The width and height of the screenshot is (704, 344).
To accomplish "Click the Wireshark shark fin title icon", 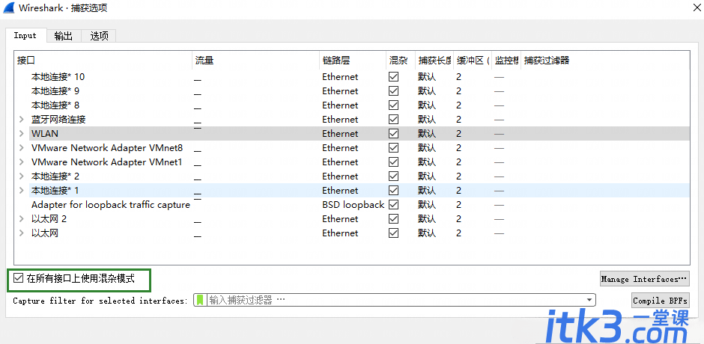I will tap(10, 8).
